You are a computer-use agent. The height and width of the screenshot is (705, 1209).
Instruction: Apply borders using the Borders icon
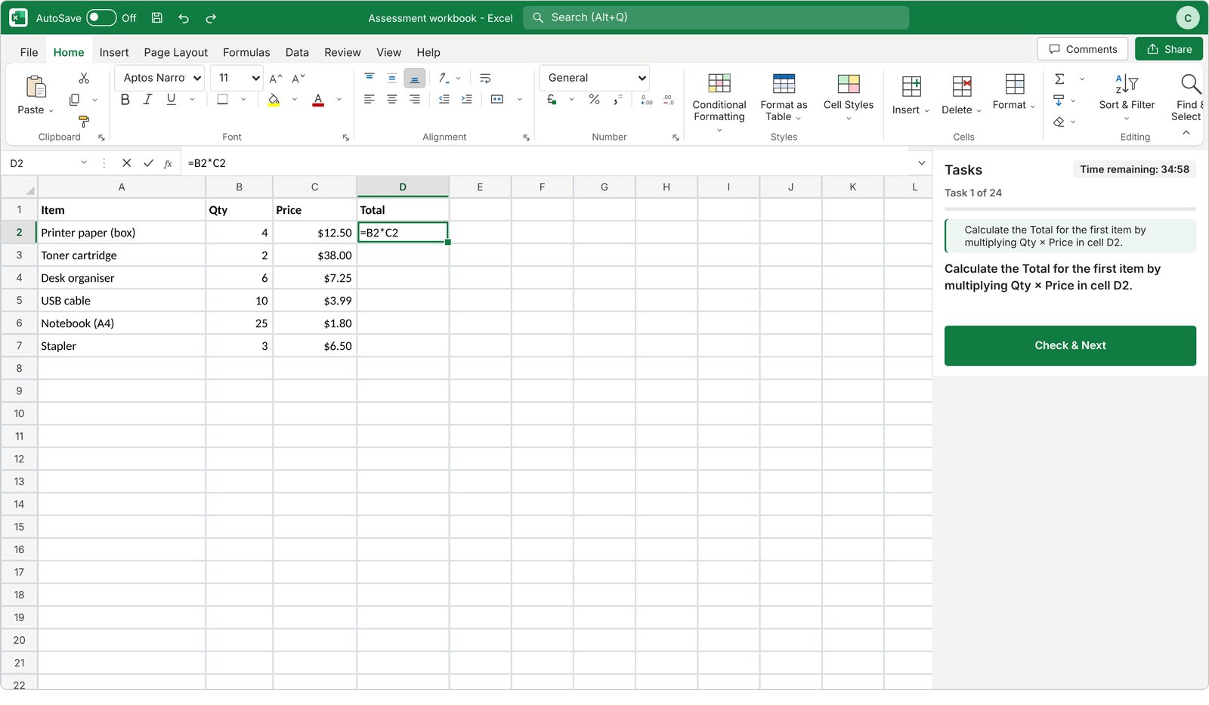tap(222, 99)
